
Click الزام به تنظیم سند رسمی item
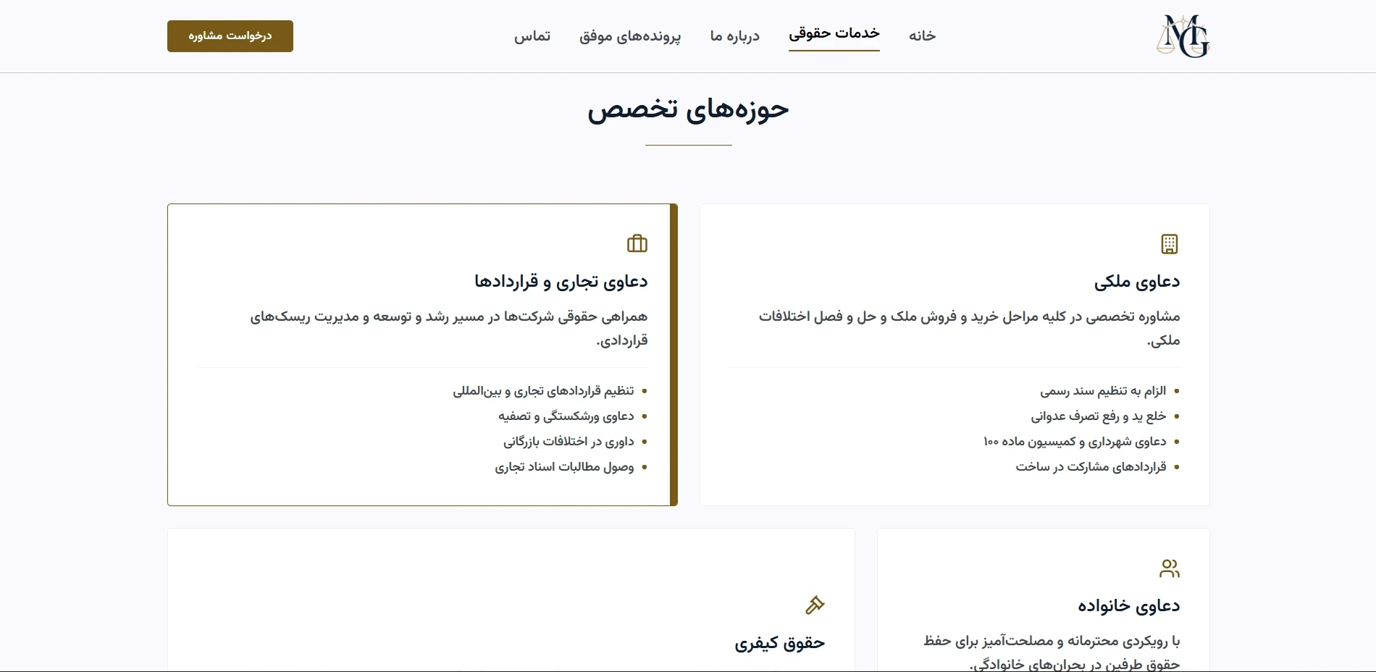1104,391
